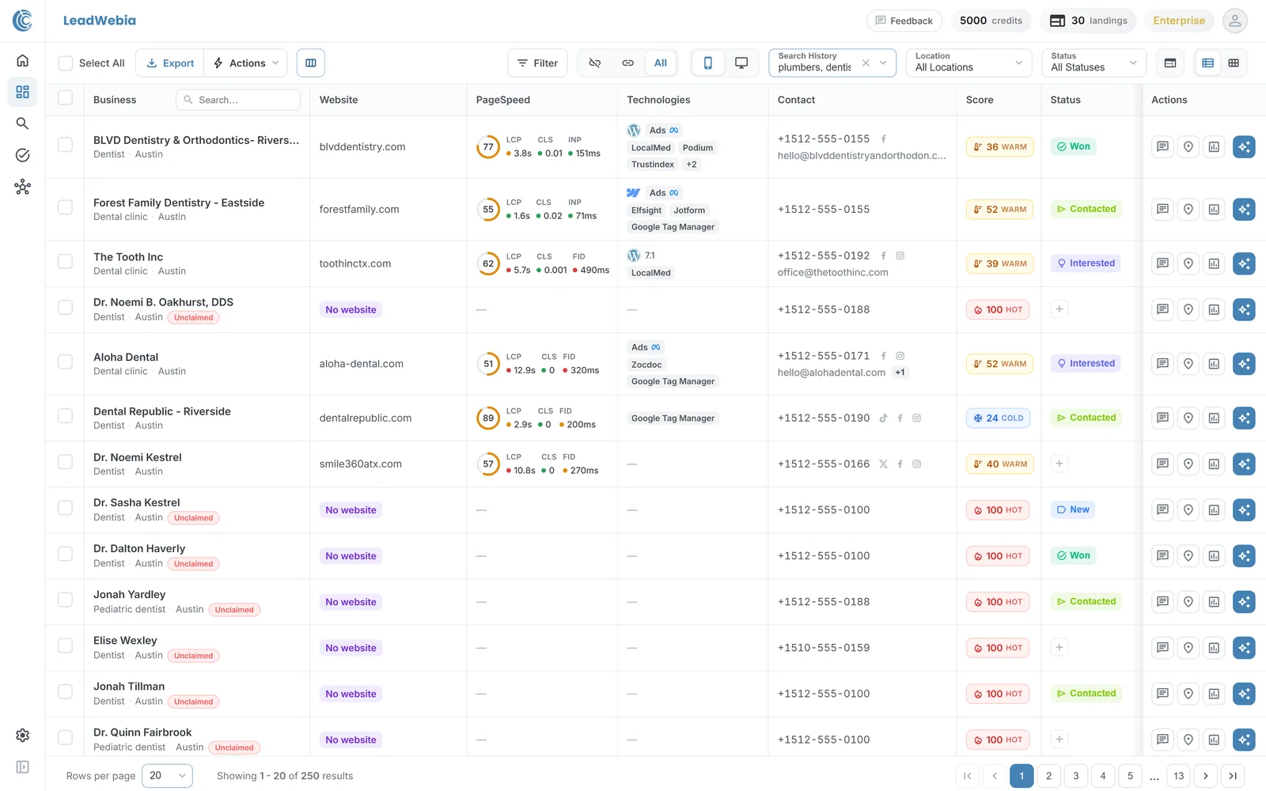The height and width of the screenshot is (791, 1266).
Task: Click the Export button
Action: tap(170, 63)
